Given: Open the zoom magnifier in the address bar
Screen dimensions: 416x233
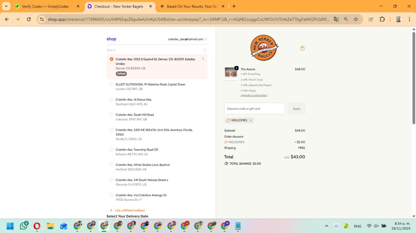Looking at the screenshot, I should coord(346,19).
